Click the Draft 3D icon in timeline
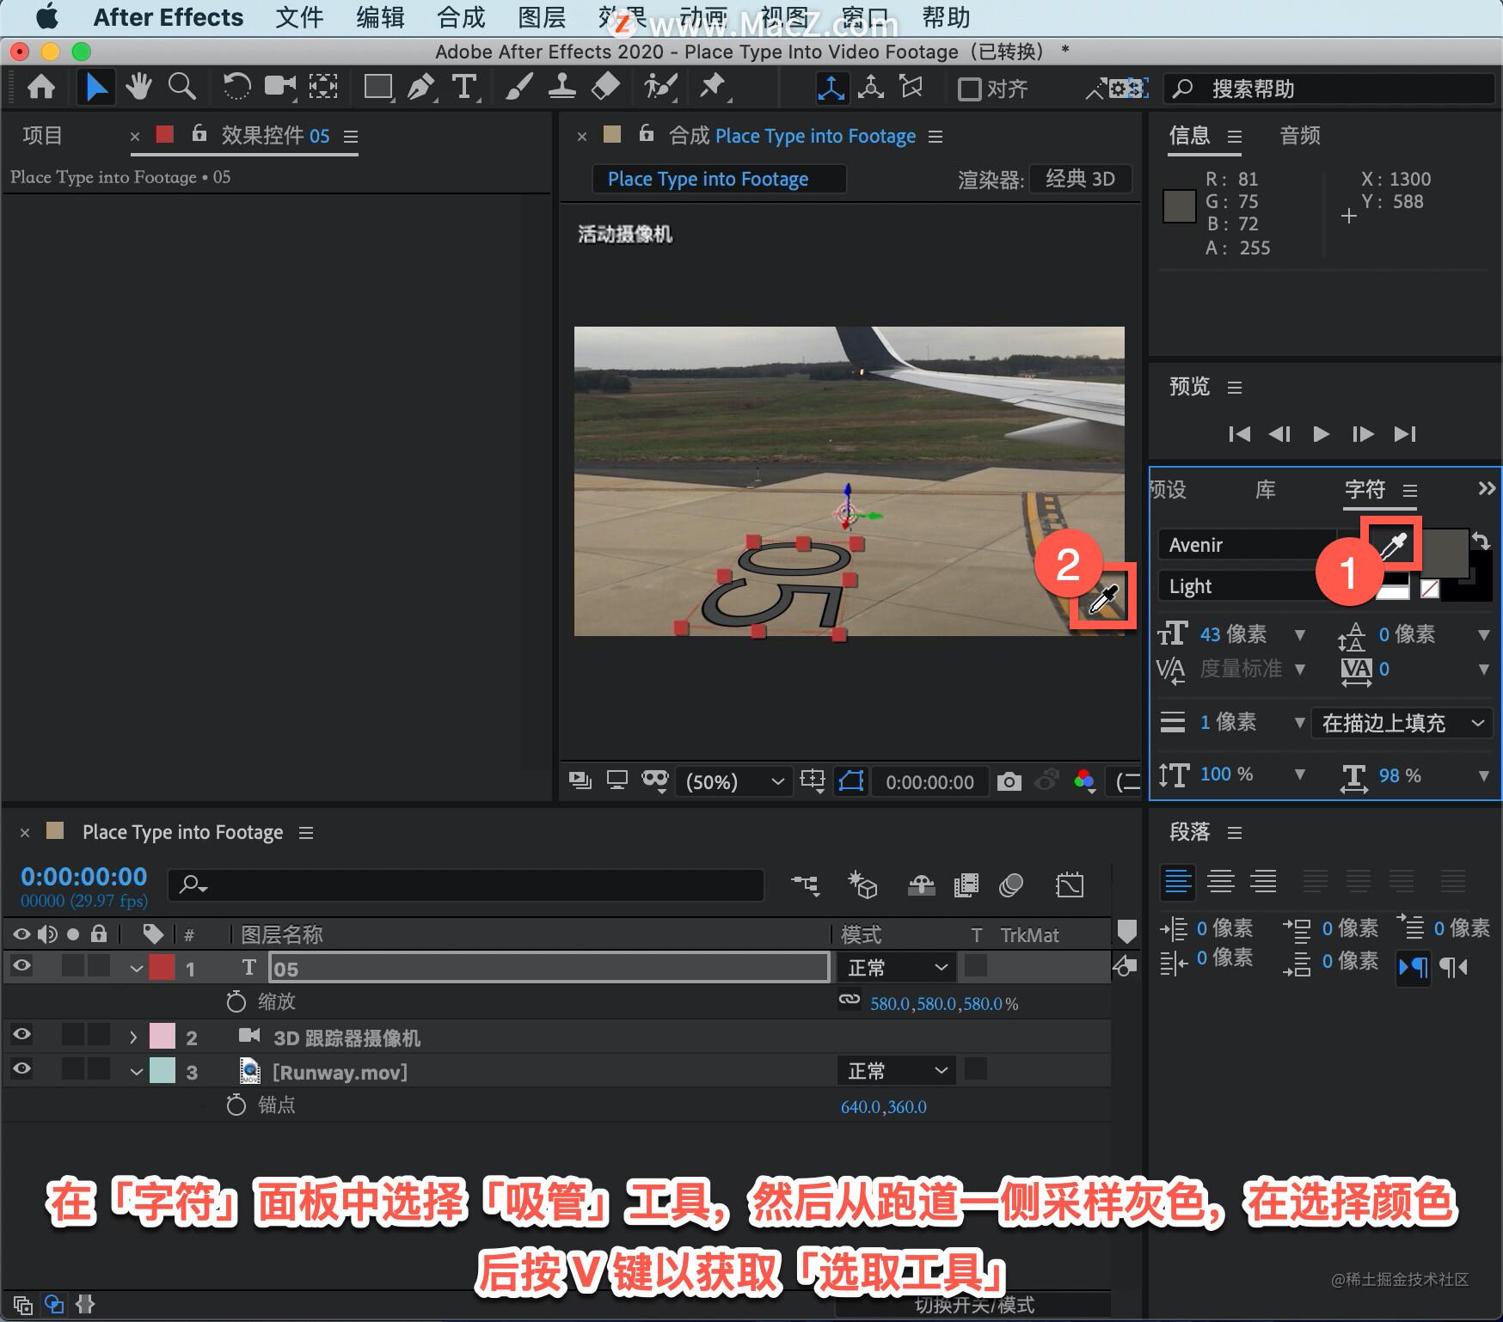This screenshot has width=1503, height=1322. click(862, 884)
